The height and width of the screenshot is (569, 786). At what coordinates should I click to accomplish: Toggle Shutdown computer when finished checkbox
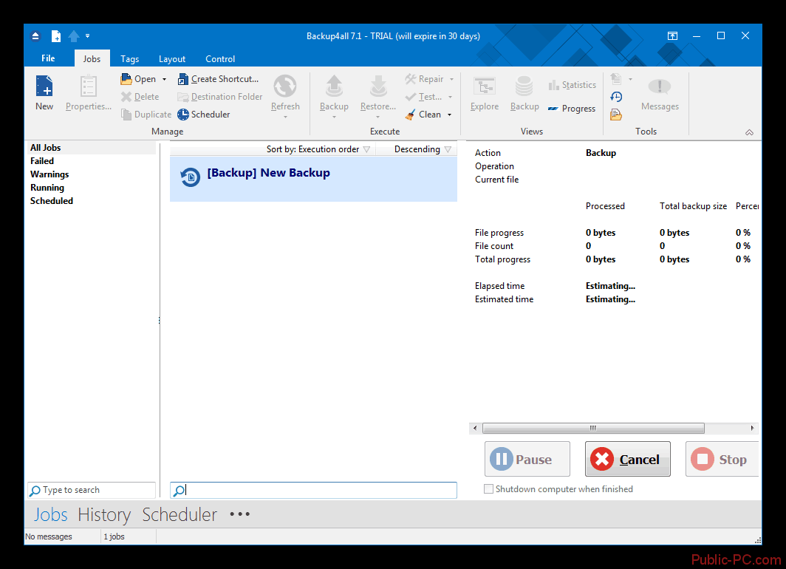click(488, 488)
